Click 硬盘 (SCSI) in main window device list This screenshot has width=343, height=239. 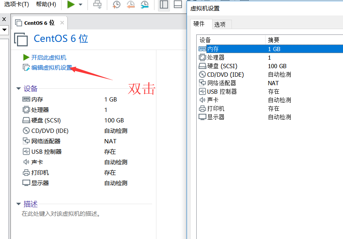point(46,120)
